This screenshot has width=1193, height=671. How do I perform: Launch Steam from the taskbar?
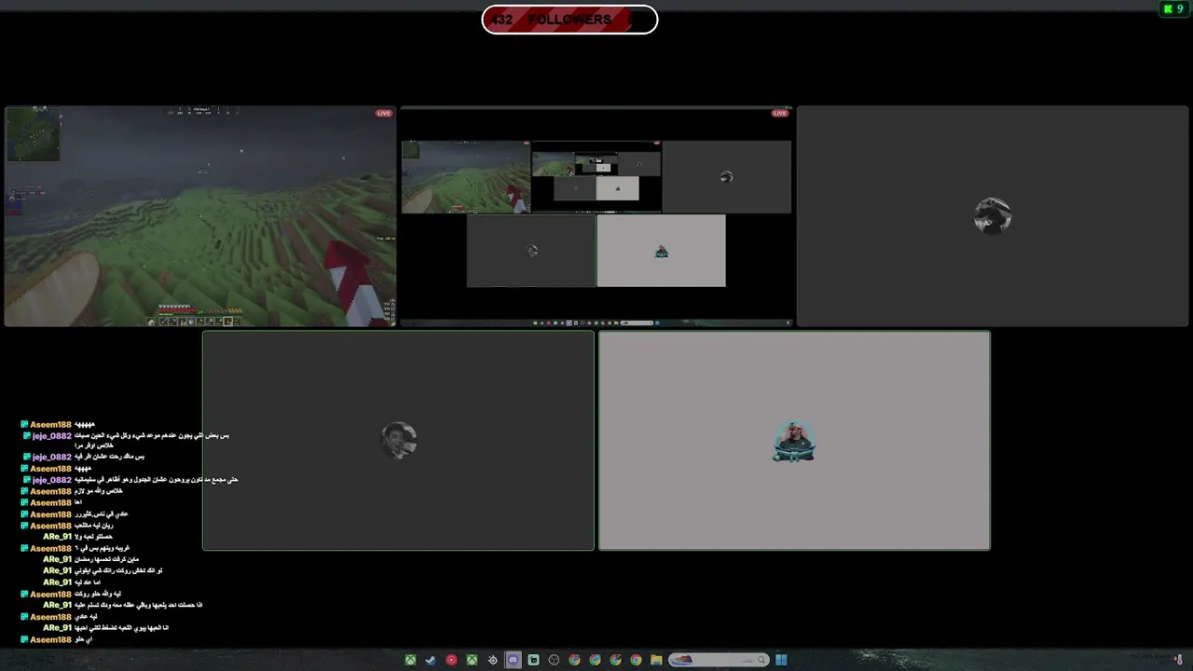(431, 660)
